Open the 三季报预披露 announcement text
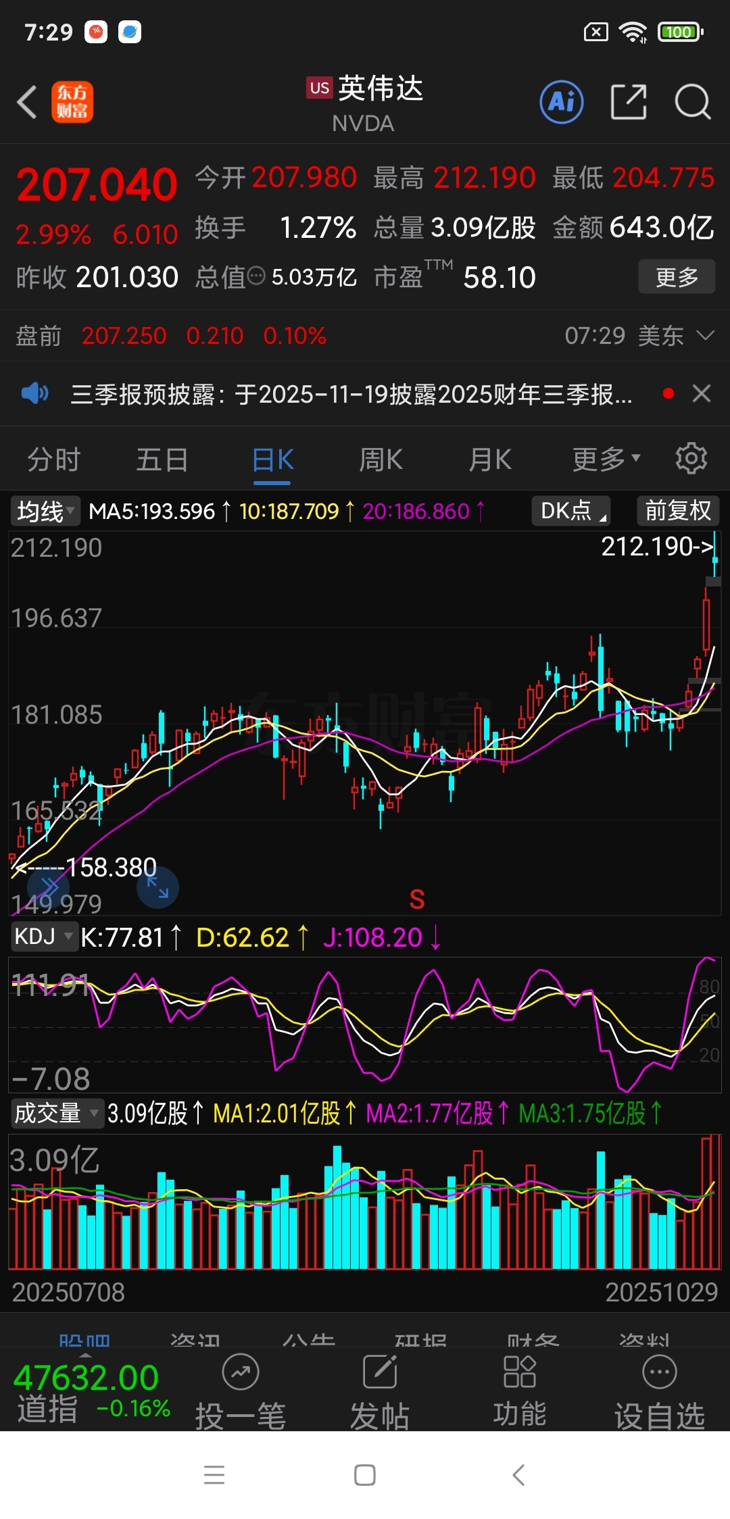This screenshot has width=730, height=1519. (351, 393)
